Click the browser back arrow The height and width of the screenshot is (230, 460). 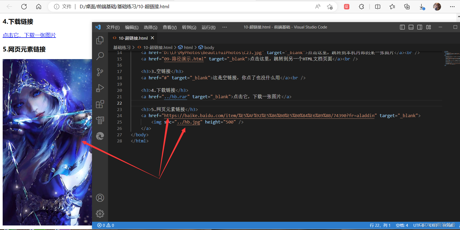point(9,7)
